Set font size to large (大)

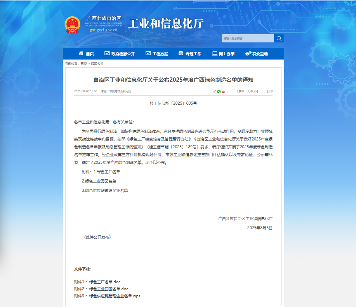247,91
